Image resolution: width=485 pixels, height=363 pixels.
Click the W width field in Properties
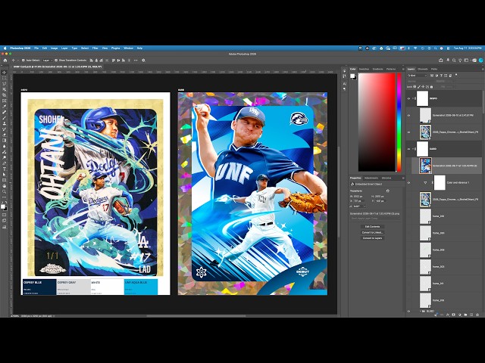[x=357, y=197]
